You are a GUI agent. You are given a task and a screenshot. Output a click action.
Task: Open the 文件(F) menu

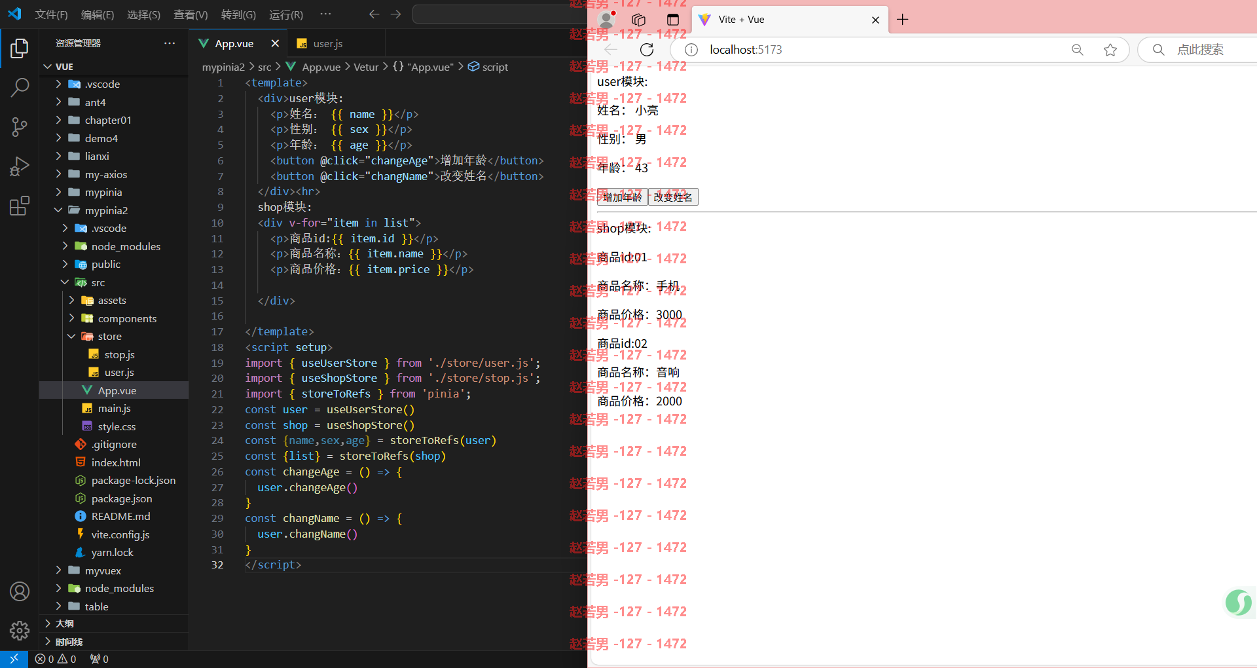pos(51,14)
